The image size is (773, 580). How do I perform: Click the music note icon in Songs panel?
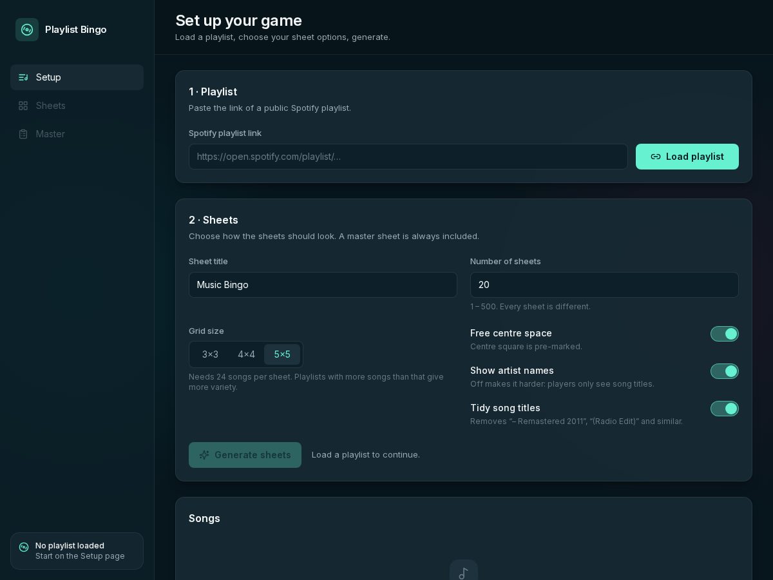point(464,573)
